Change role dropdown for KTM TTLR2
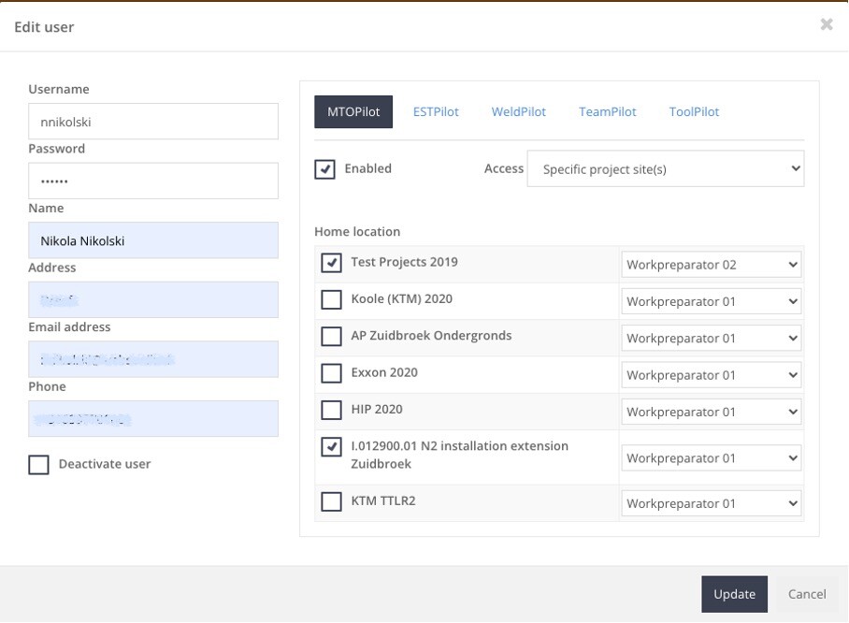 pos(711,503)
